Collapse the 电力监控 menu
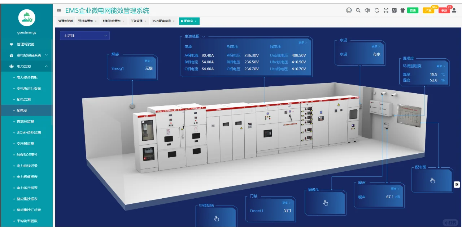The image size is (462, 230). [x=46, y=66]
